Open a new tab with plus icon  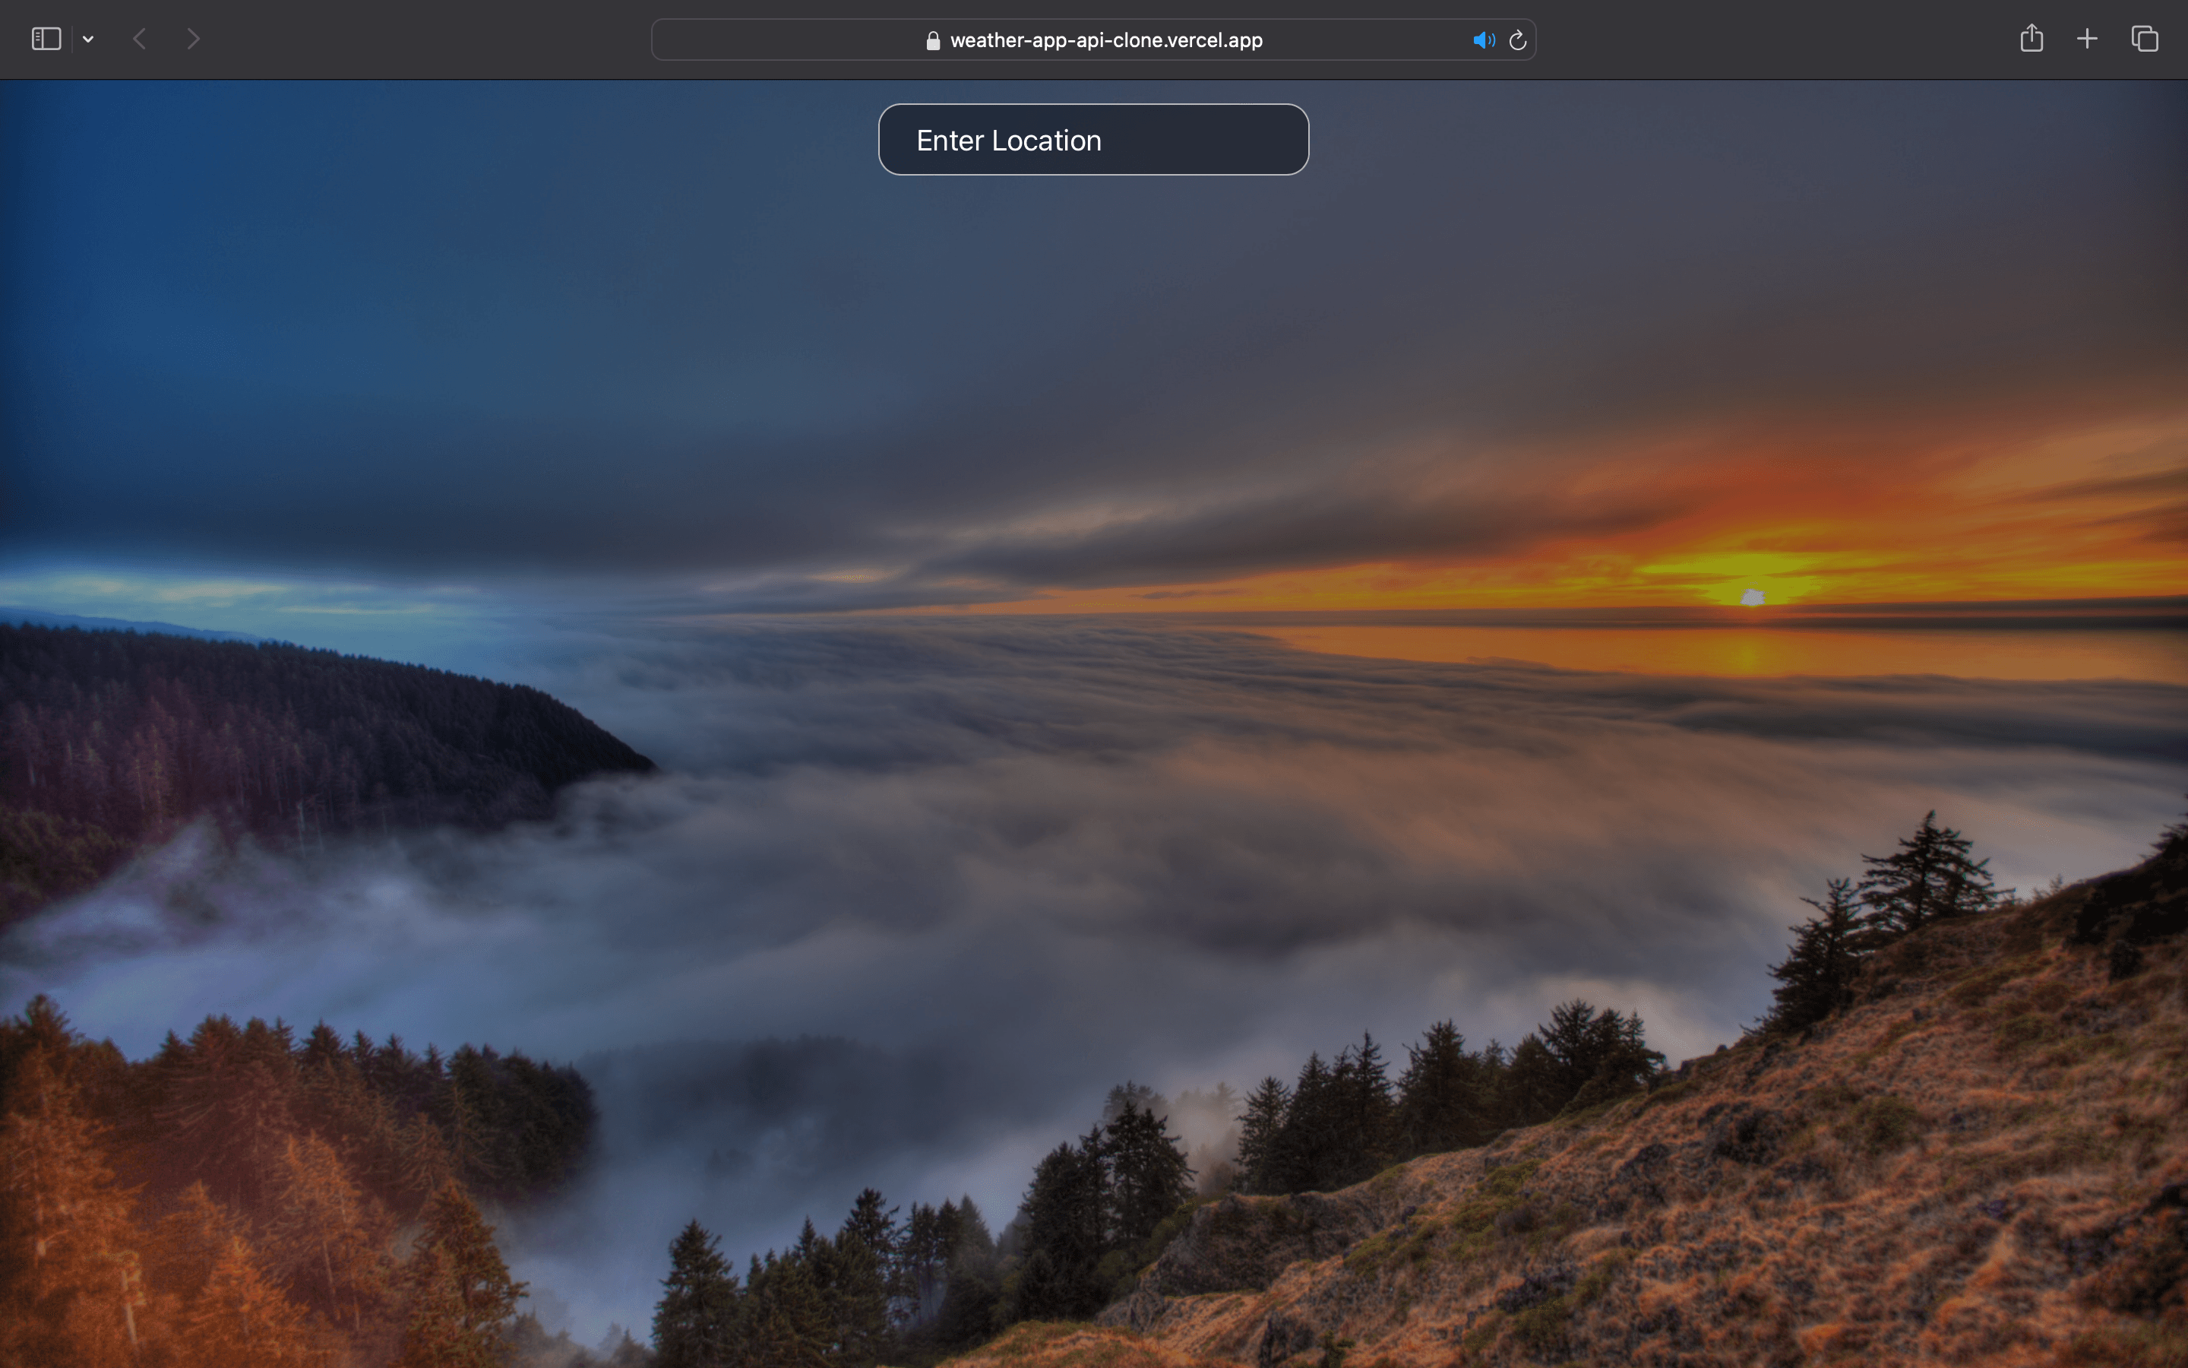(2087, 39)
